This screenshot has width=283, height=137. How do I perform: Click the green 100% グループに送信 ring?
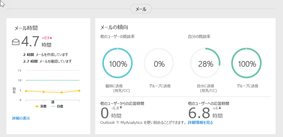click(x=246, y=63)
